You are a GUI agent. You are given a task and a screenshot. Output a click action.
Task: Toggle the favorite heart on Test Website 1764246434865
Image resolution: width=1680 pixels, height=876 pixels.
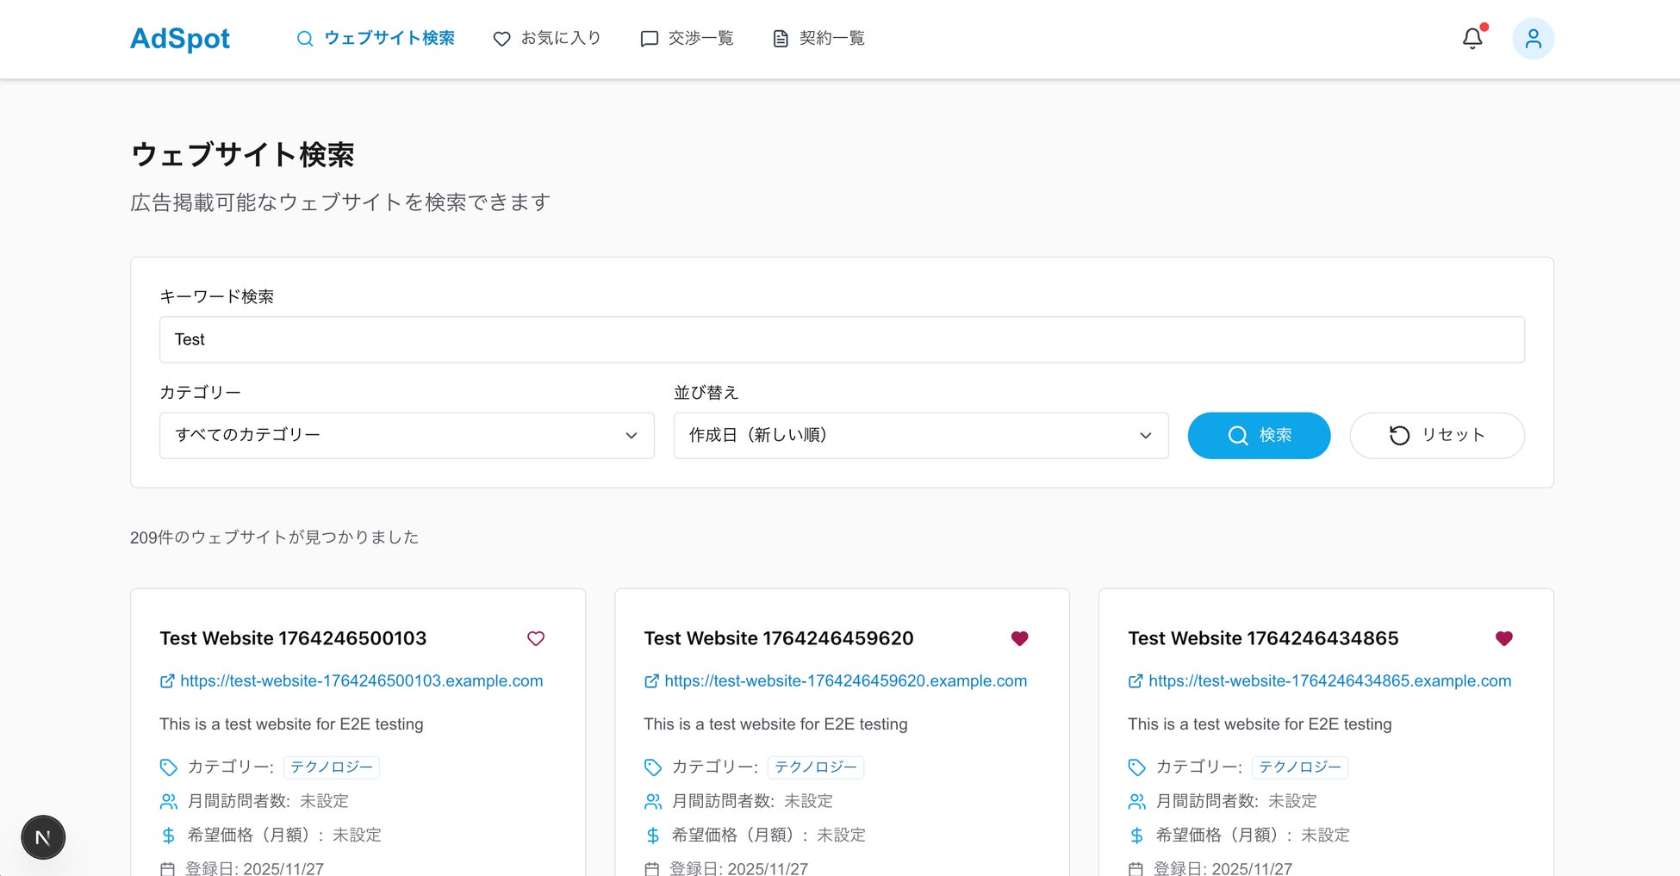click(x=1503, y=638)
